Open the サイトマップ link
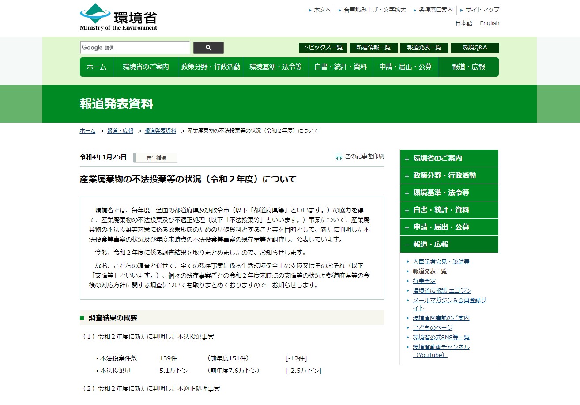 [482, 10]
